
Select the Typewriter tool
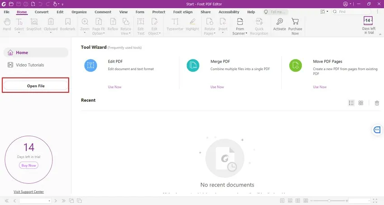[x=175, y=24]
